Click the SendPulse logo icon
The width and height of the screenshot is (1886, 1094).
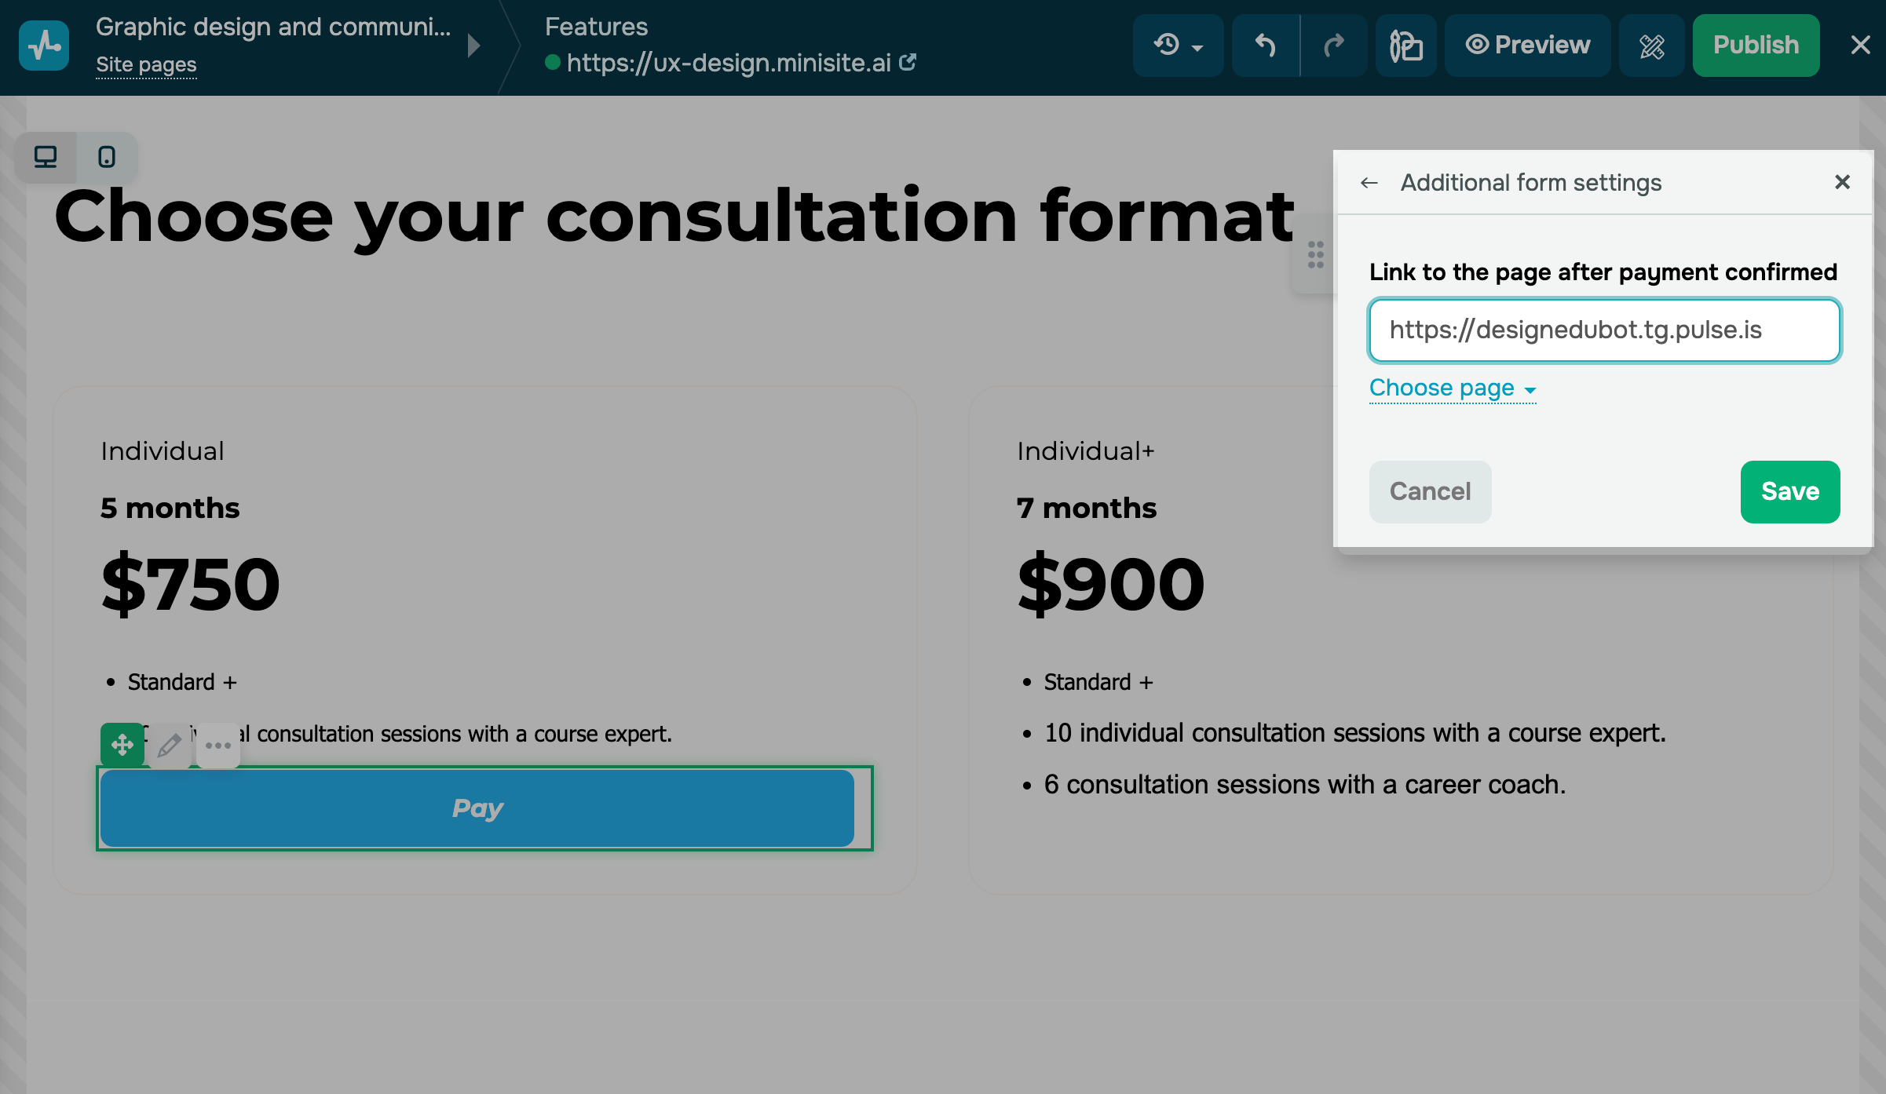coord(44,46)
